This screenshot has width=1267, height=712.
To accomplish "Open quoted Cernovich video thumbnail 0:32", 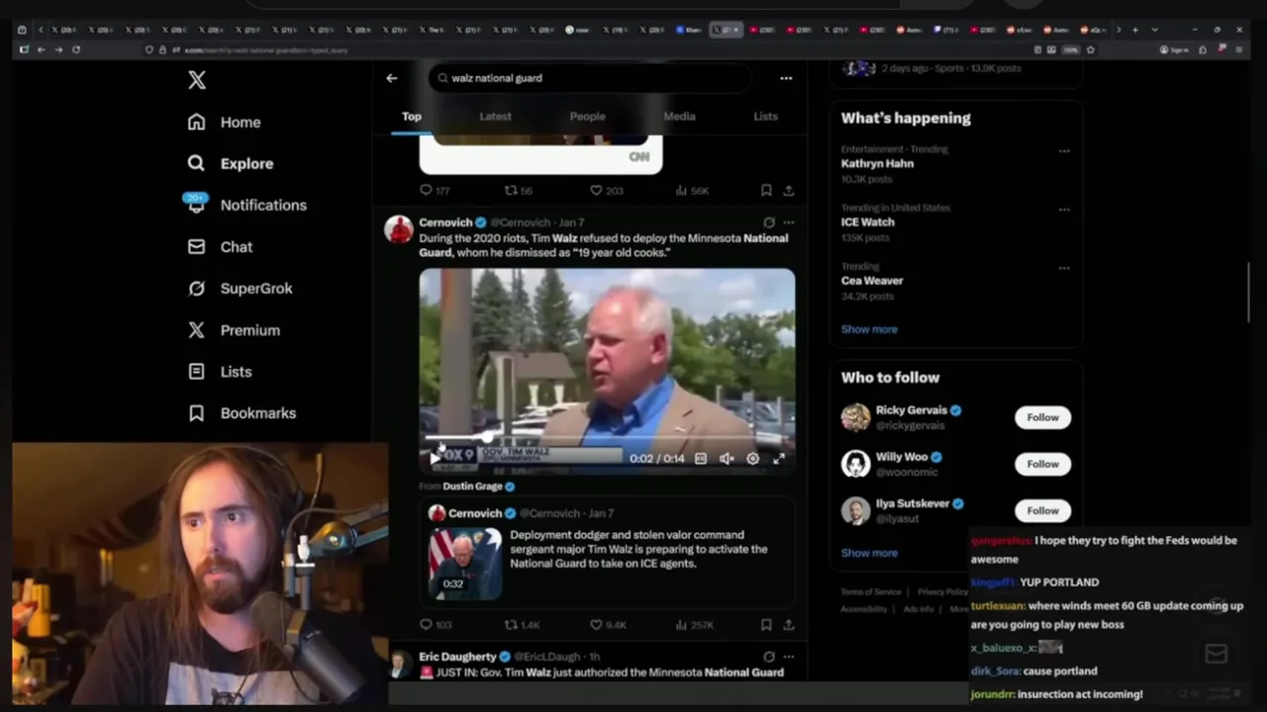I will (x=465, y=564).
